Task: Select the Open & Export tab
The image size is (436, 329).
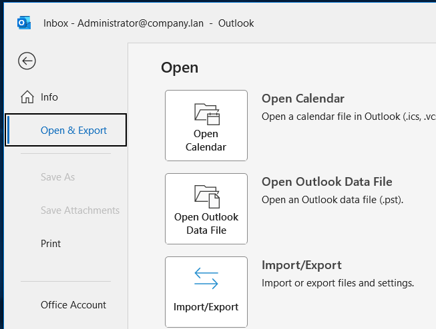Action: (66, 130)
